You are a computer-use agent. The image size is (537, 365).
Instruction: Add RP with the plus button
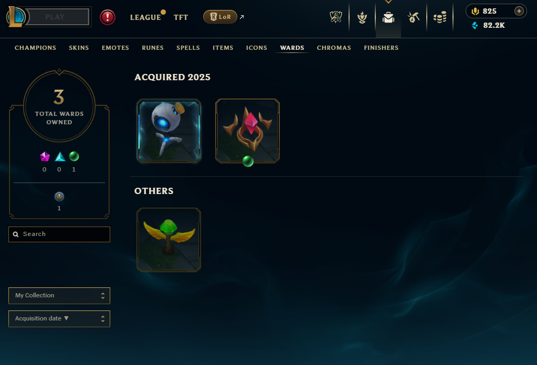[x=519, y=11]
